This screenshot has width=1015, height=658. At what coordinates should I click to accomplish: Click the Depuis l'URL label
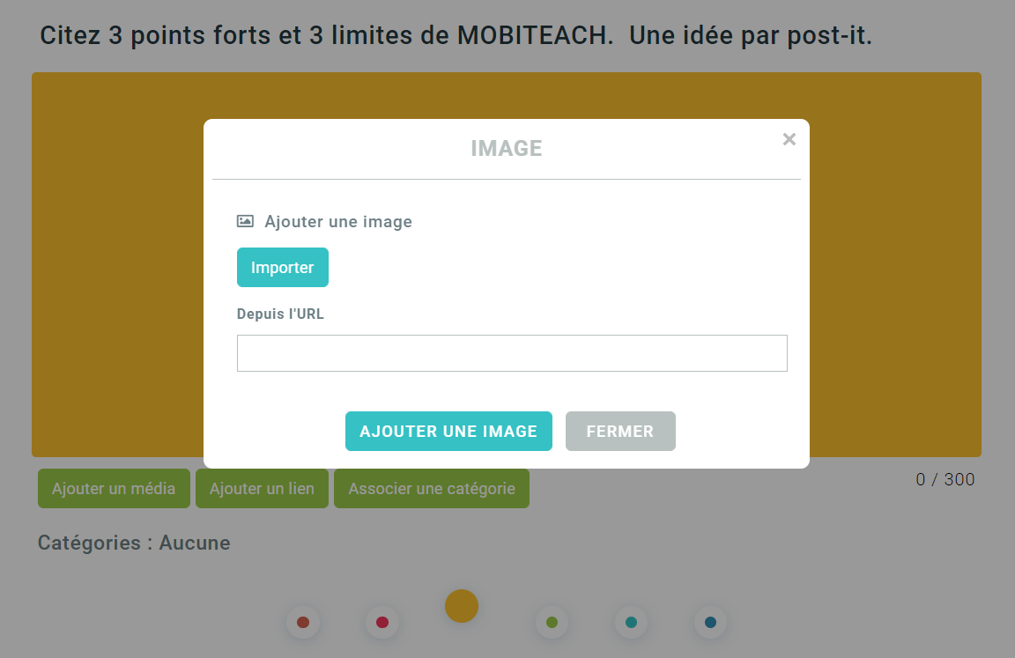coord(280,314)
